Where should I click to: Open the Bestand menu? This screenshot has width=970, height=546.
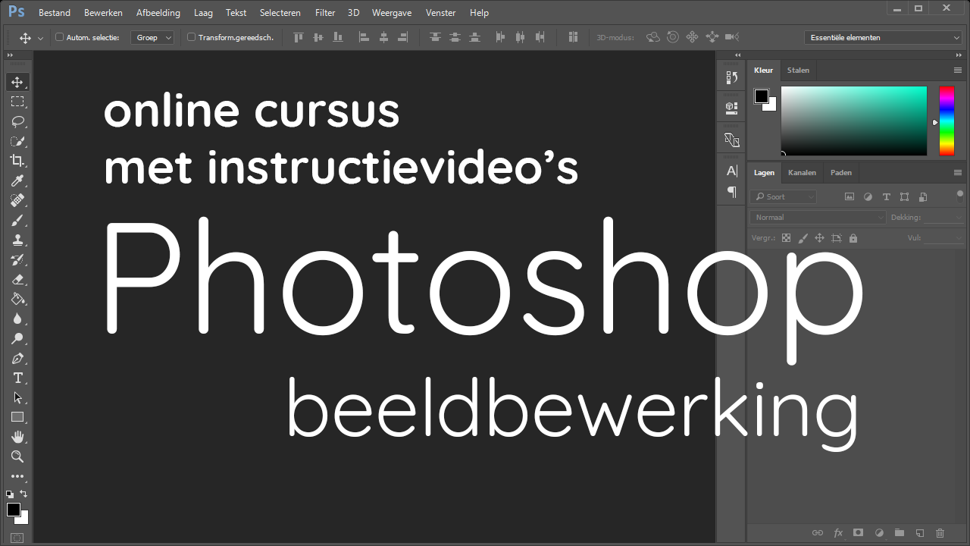click(55, 13)
